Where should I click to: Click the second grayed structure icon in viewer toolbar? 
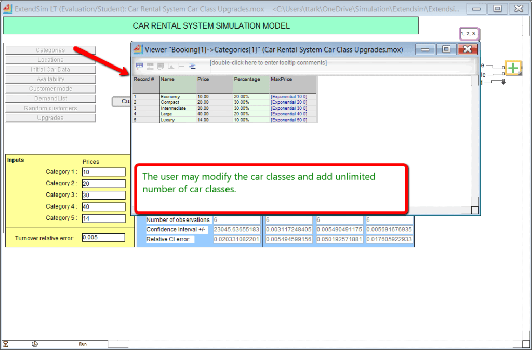click(x=150, y=66)
